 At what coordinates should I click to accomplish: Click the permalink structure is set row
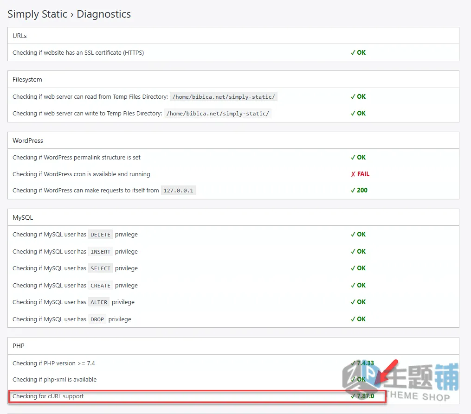[233, 158]
